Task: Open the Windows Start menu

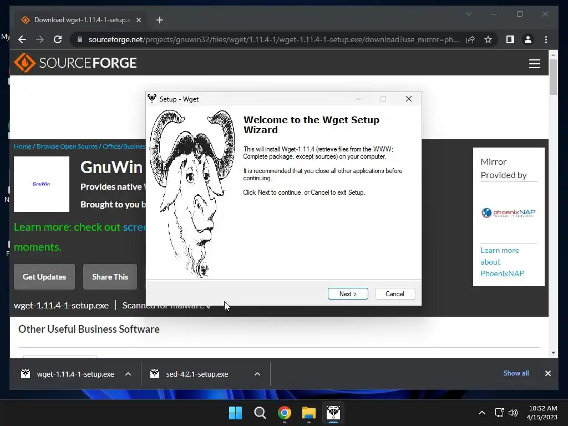Action: (235, 413)
